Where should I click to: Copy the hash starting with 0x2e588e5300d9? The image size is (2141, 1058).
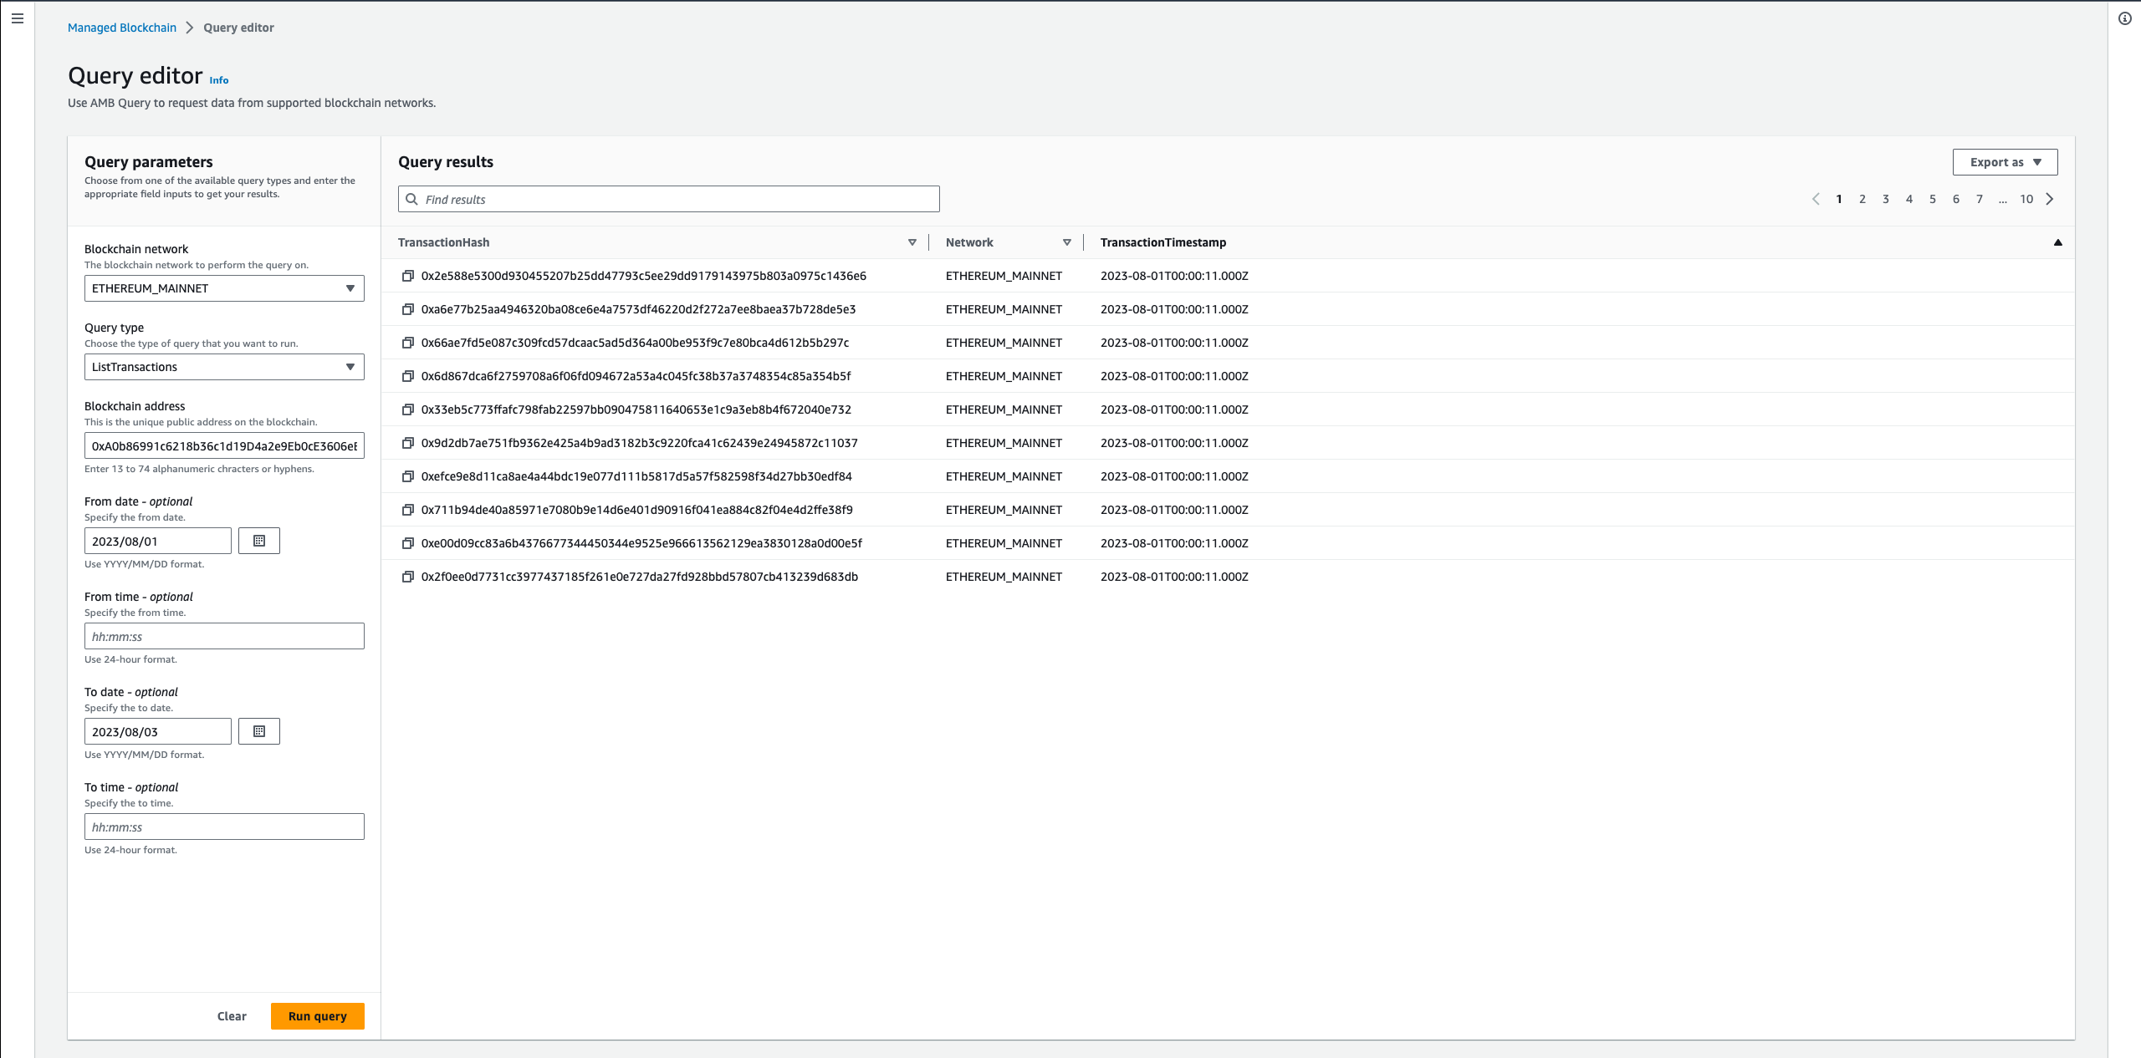tap(408, 276)
